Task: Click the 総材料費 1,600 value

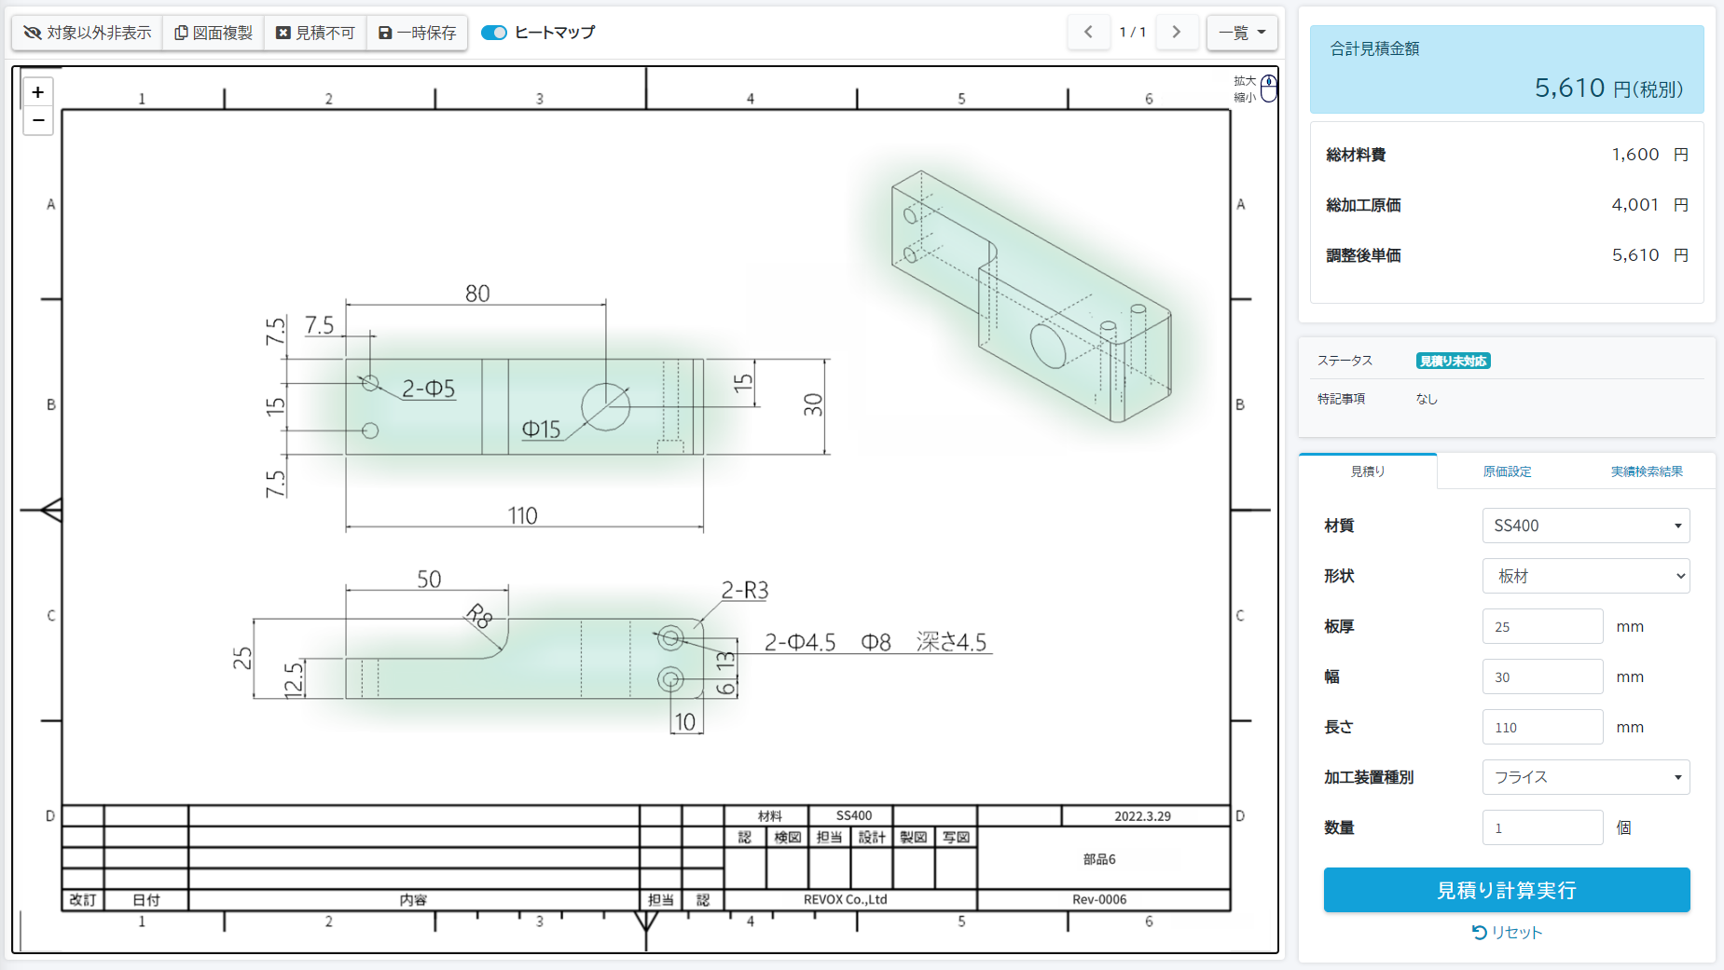Action: tap(1635, 155)
